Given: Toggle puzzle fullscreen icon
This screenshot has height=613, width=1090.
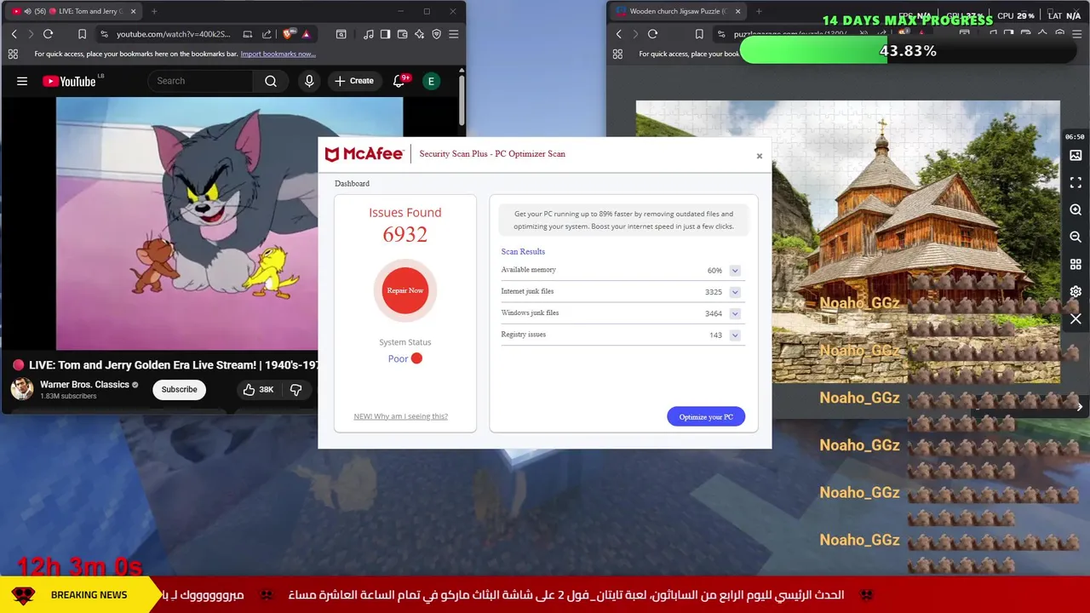Looking at the screenshot, I should click(1076, 182).
